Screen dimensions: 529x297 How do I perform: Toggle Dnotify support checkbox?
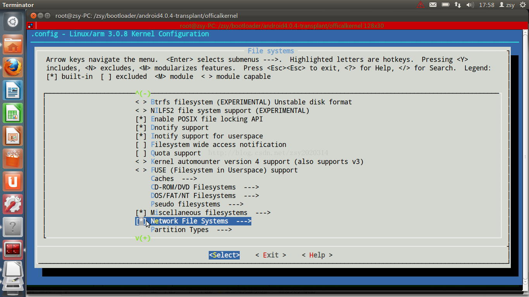141,128
